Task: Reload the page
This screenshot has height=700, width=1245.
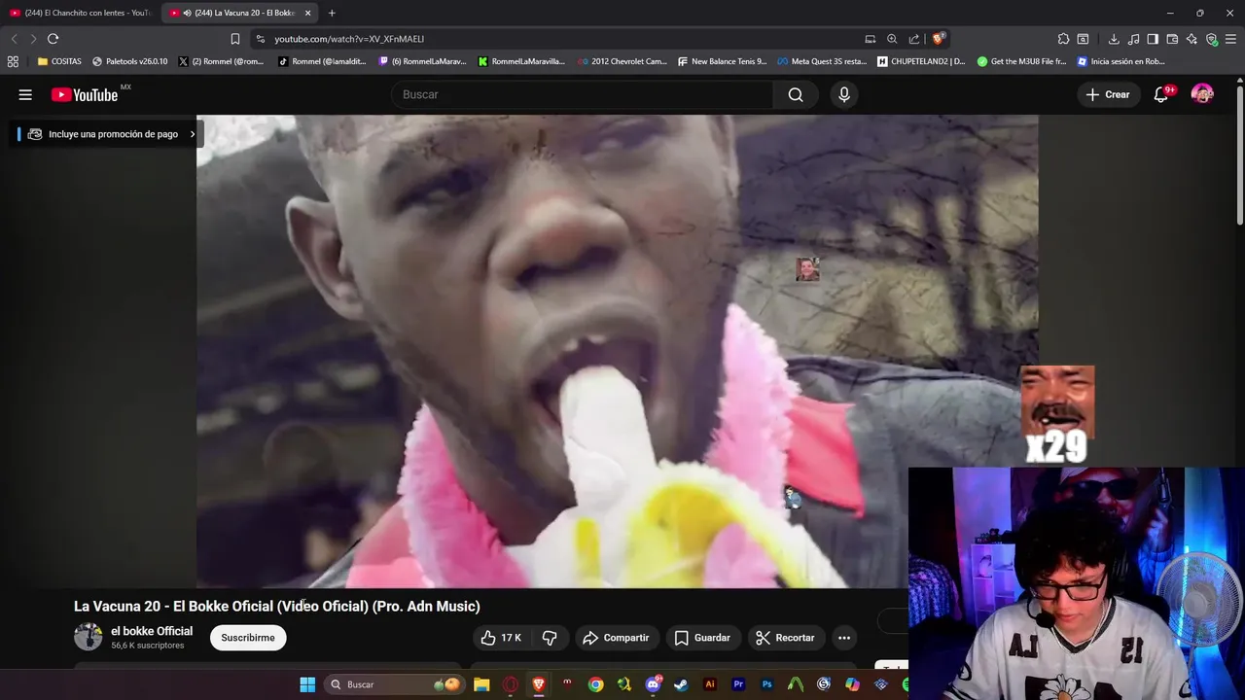Action: pyautogui.click(x=53, y=39)
